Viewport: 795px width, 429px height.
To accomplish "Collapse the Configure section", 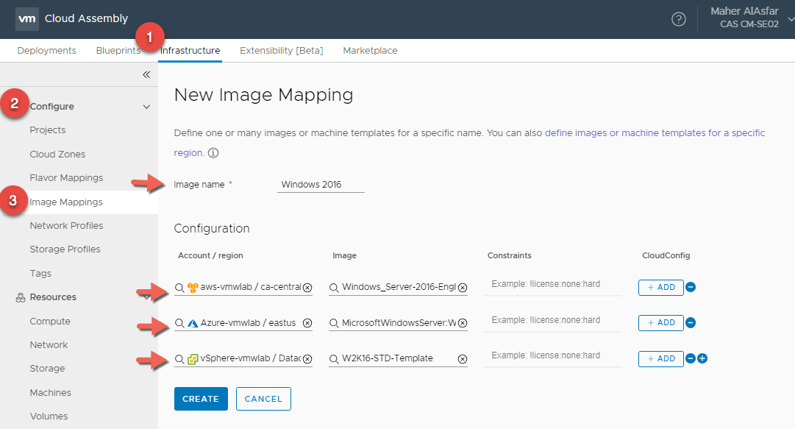I will coord(146,107).
